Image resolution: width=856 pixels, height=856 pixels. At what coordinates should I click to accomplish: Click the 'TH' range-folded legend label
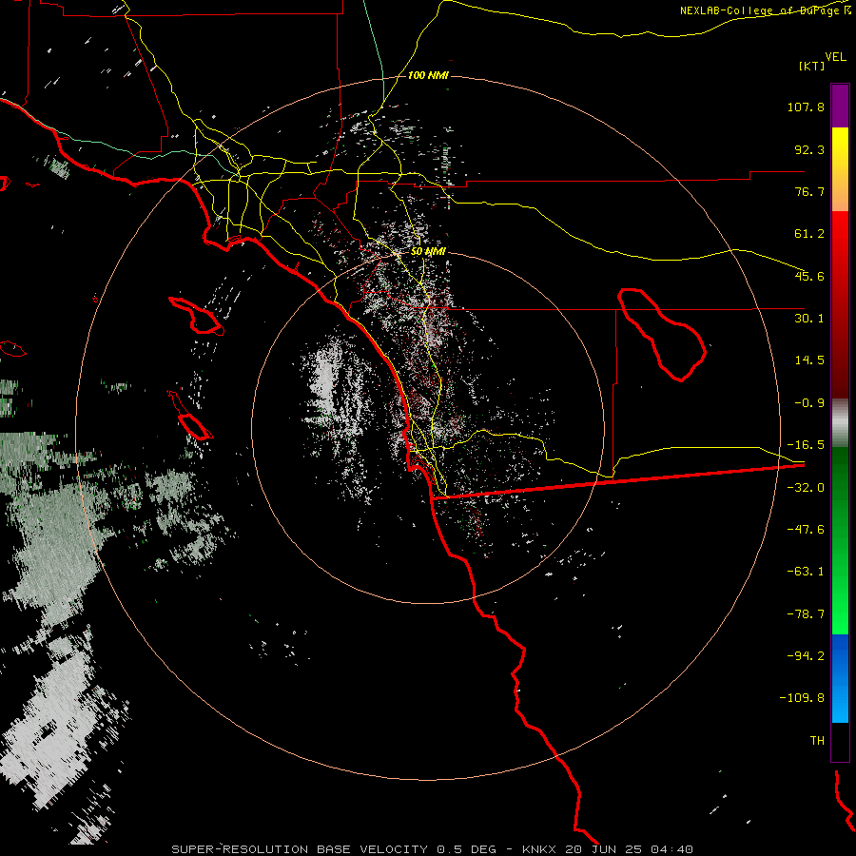pos(817,741)
